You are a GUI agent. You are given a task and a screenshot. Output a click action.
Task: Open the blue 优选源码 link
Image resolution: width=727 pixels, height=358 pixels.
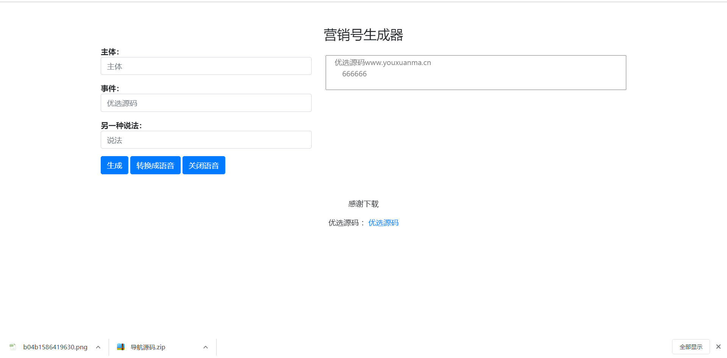(383, 223)
